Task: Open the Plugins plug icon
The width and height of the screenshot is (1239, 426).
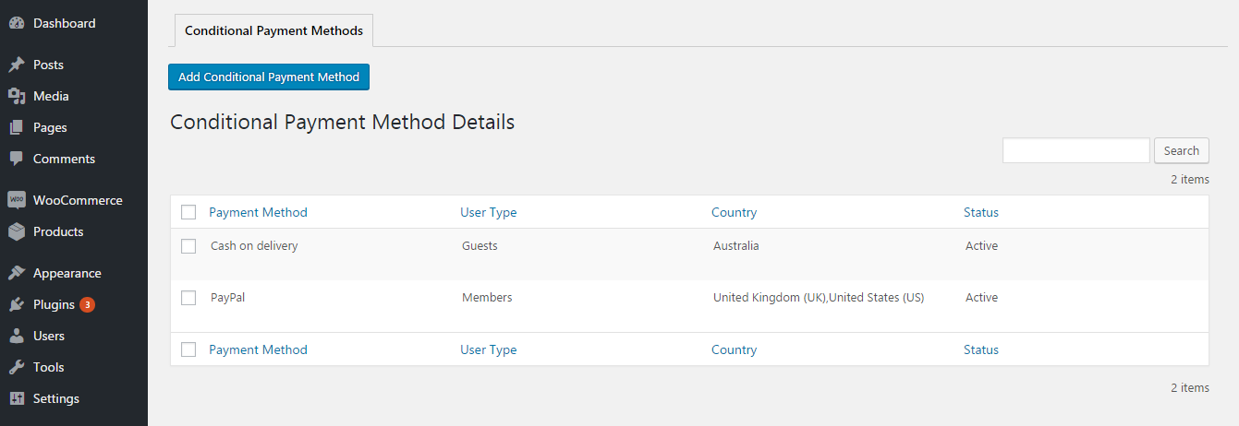Action: [x=16, y=304]
